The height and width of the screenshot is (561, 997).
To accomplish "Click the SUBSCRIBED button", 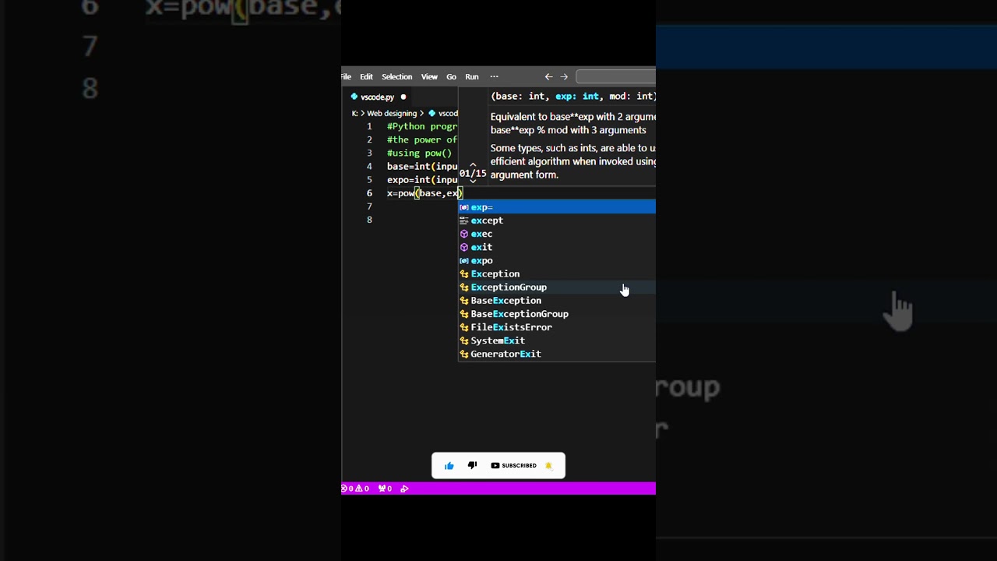I will click(514, 465).
